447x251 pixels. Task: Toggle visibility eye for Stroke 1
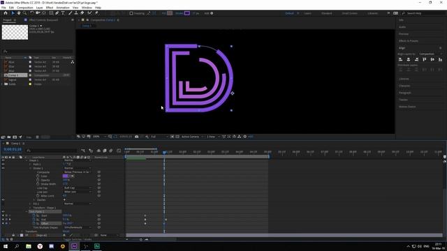click(x=3, y=168)
